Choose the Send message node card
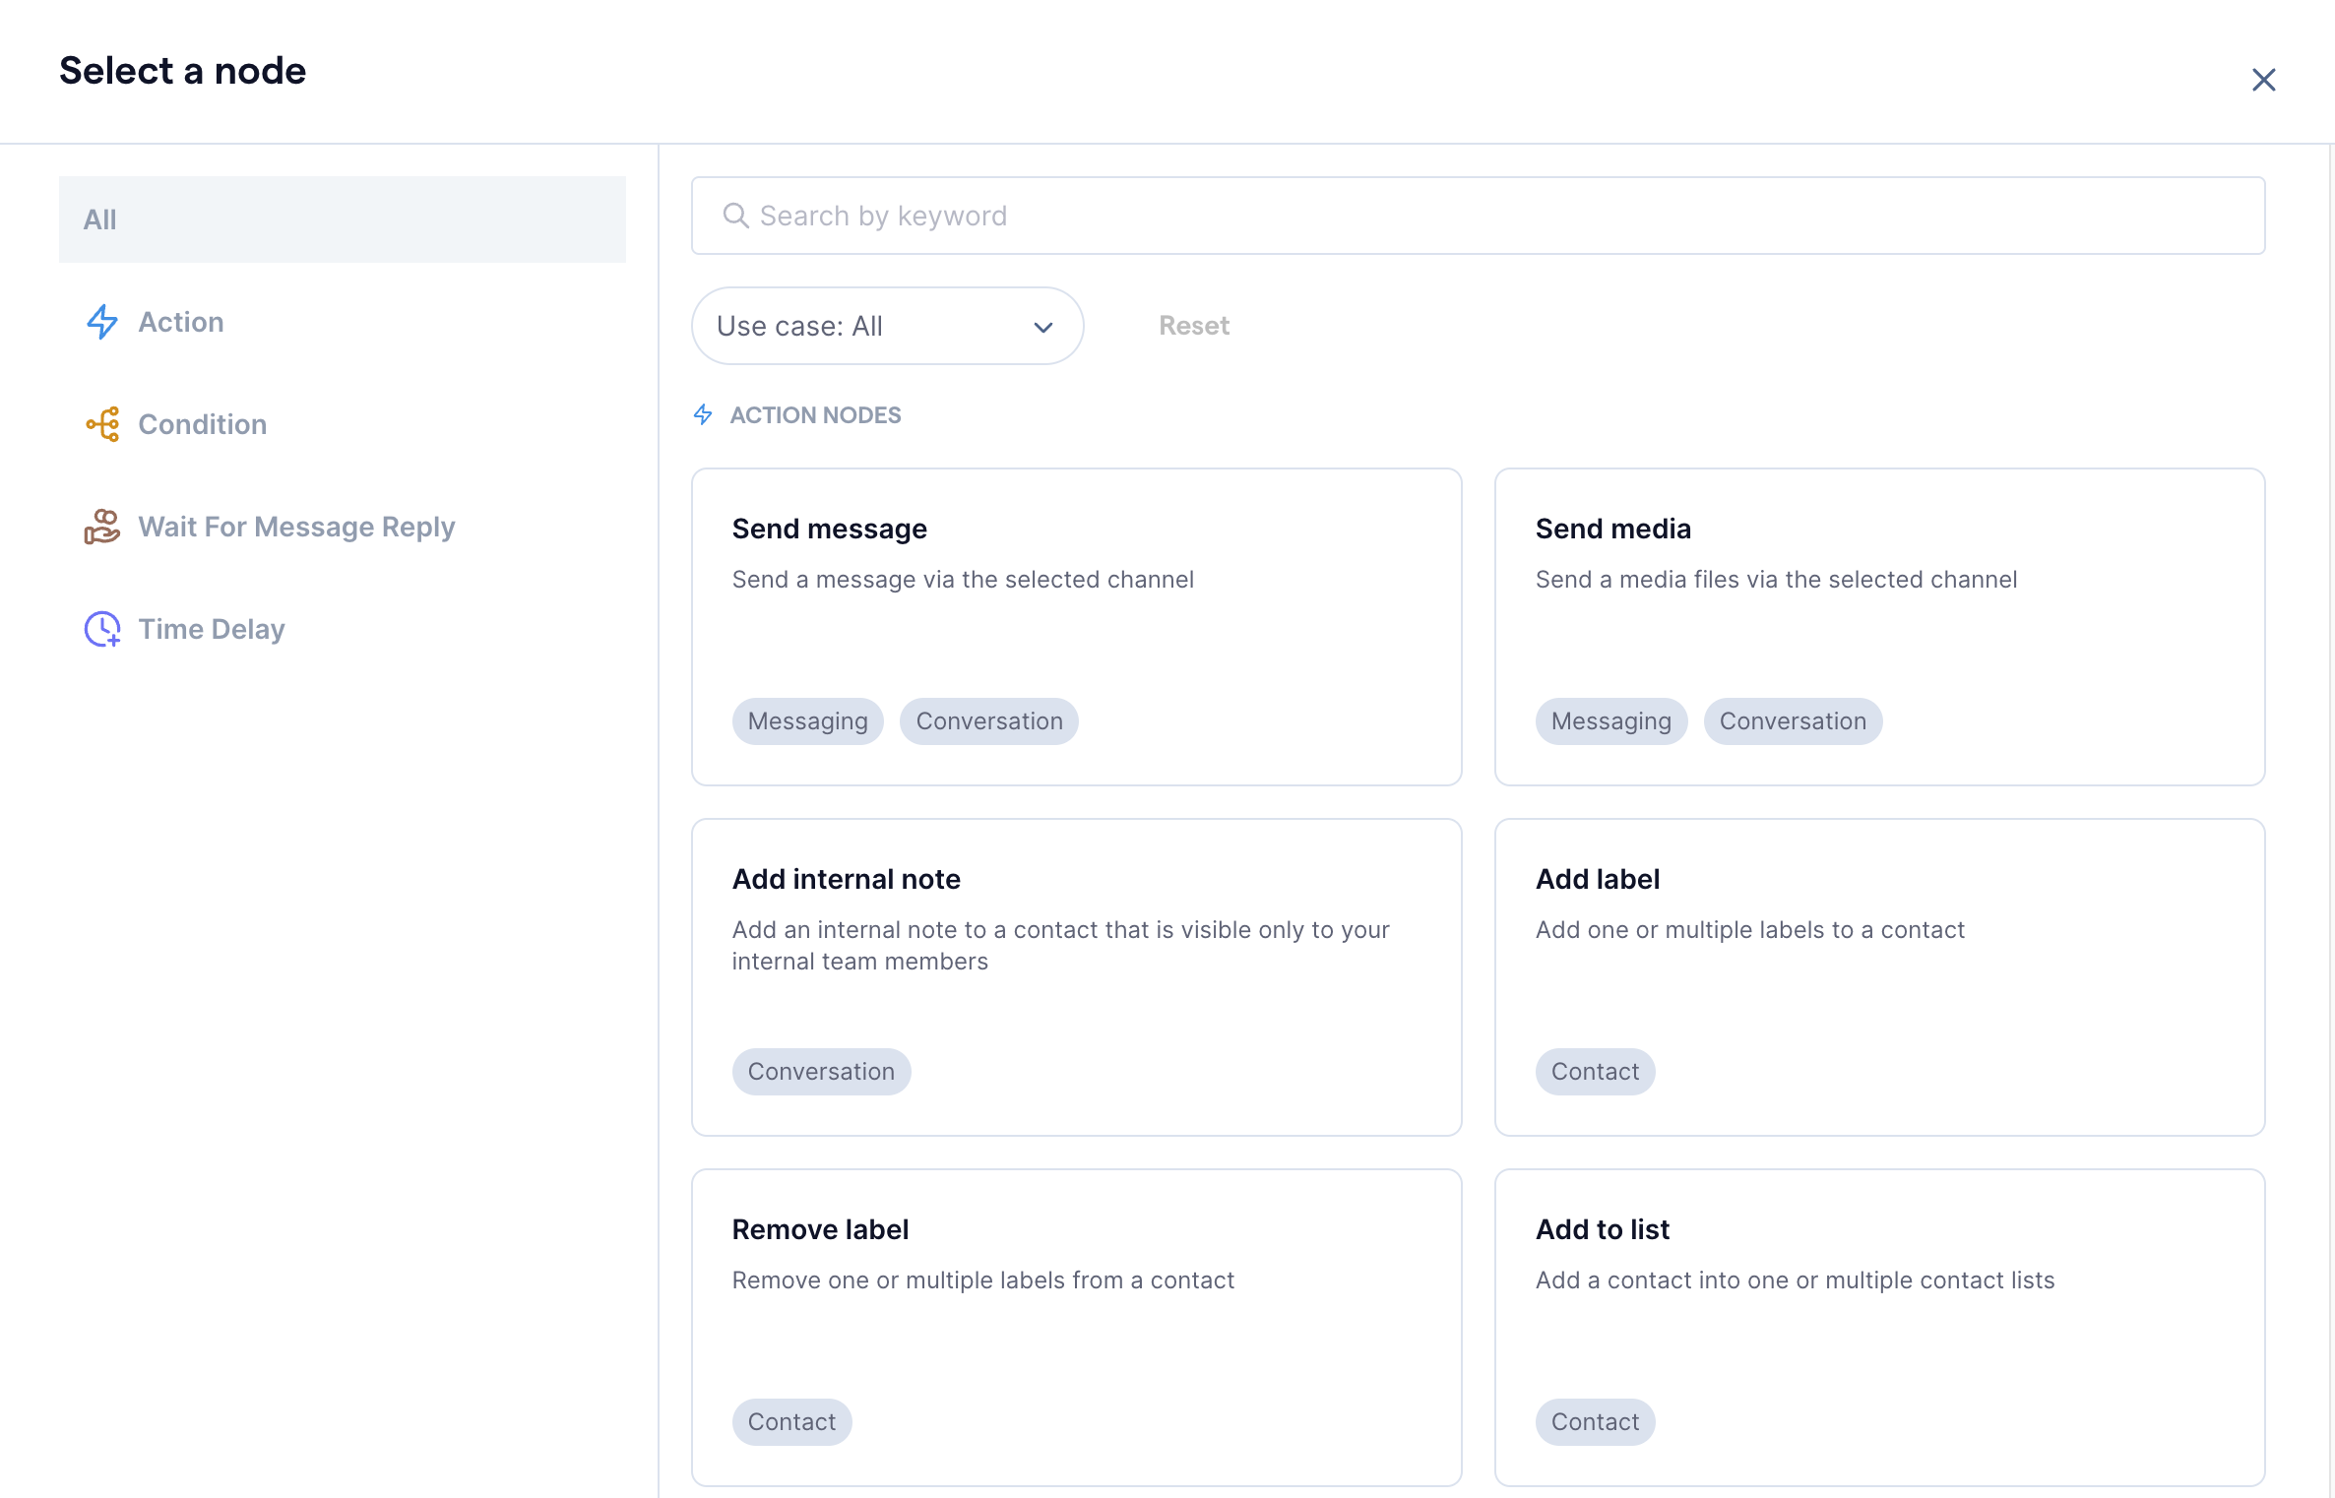Screen dimensions: 2335x1498 [1076, 626]
